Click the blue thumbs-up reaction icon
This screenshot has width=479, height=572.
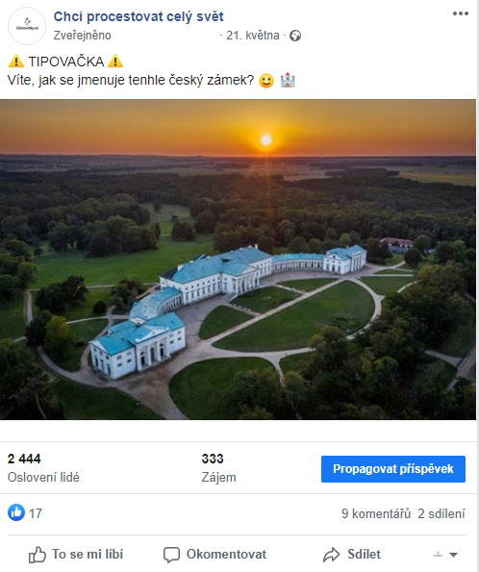16,512
